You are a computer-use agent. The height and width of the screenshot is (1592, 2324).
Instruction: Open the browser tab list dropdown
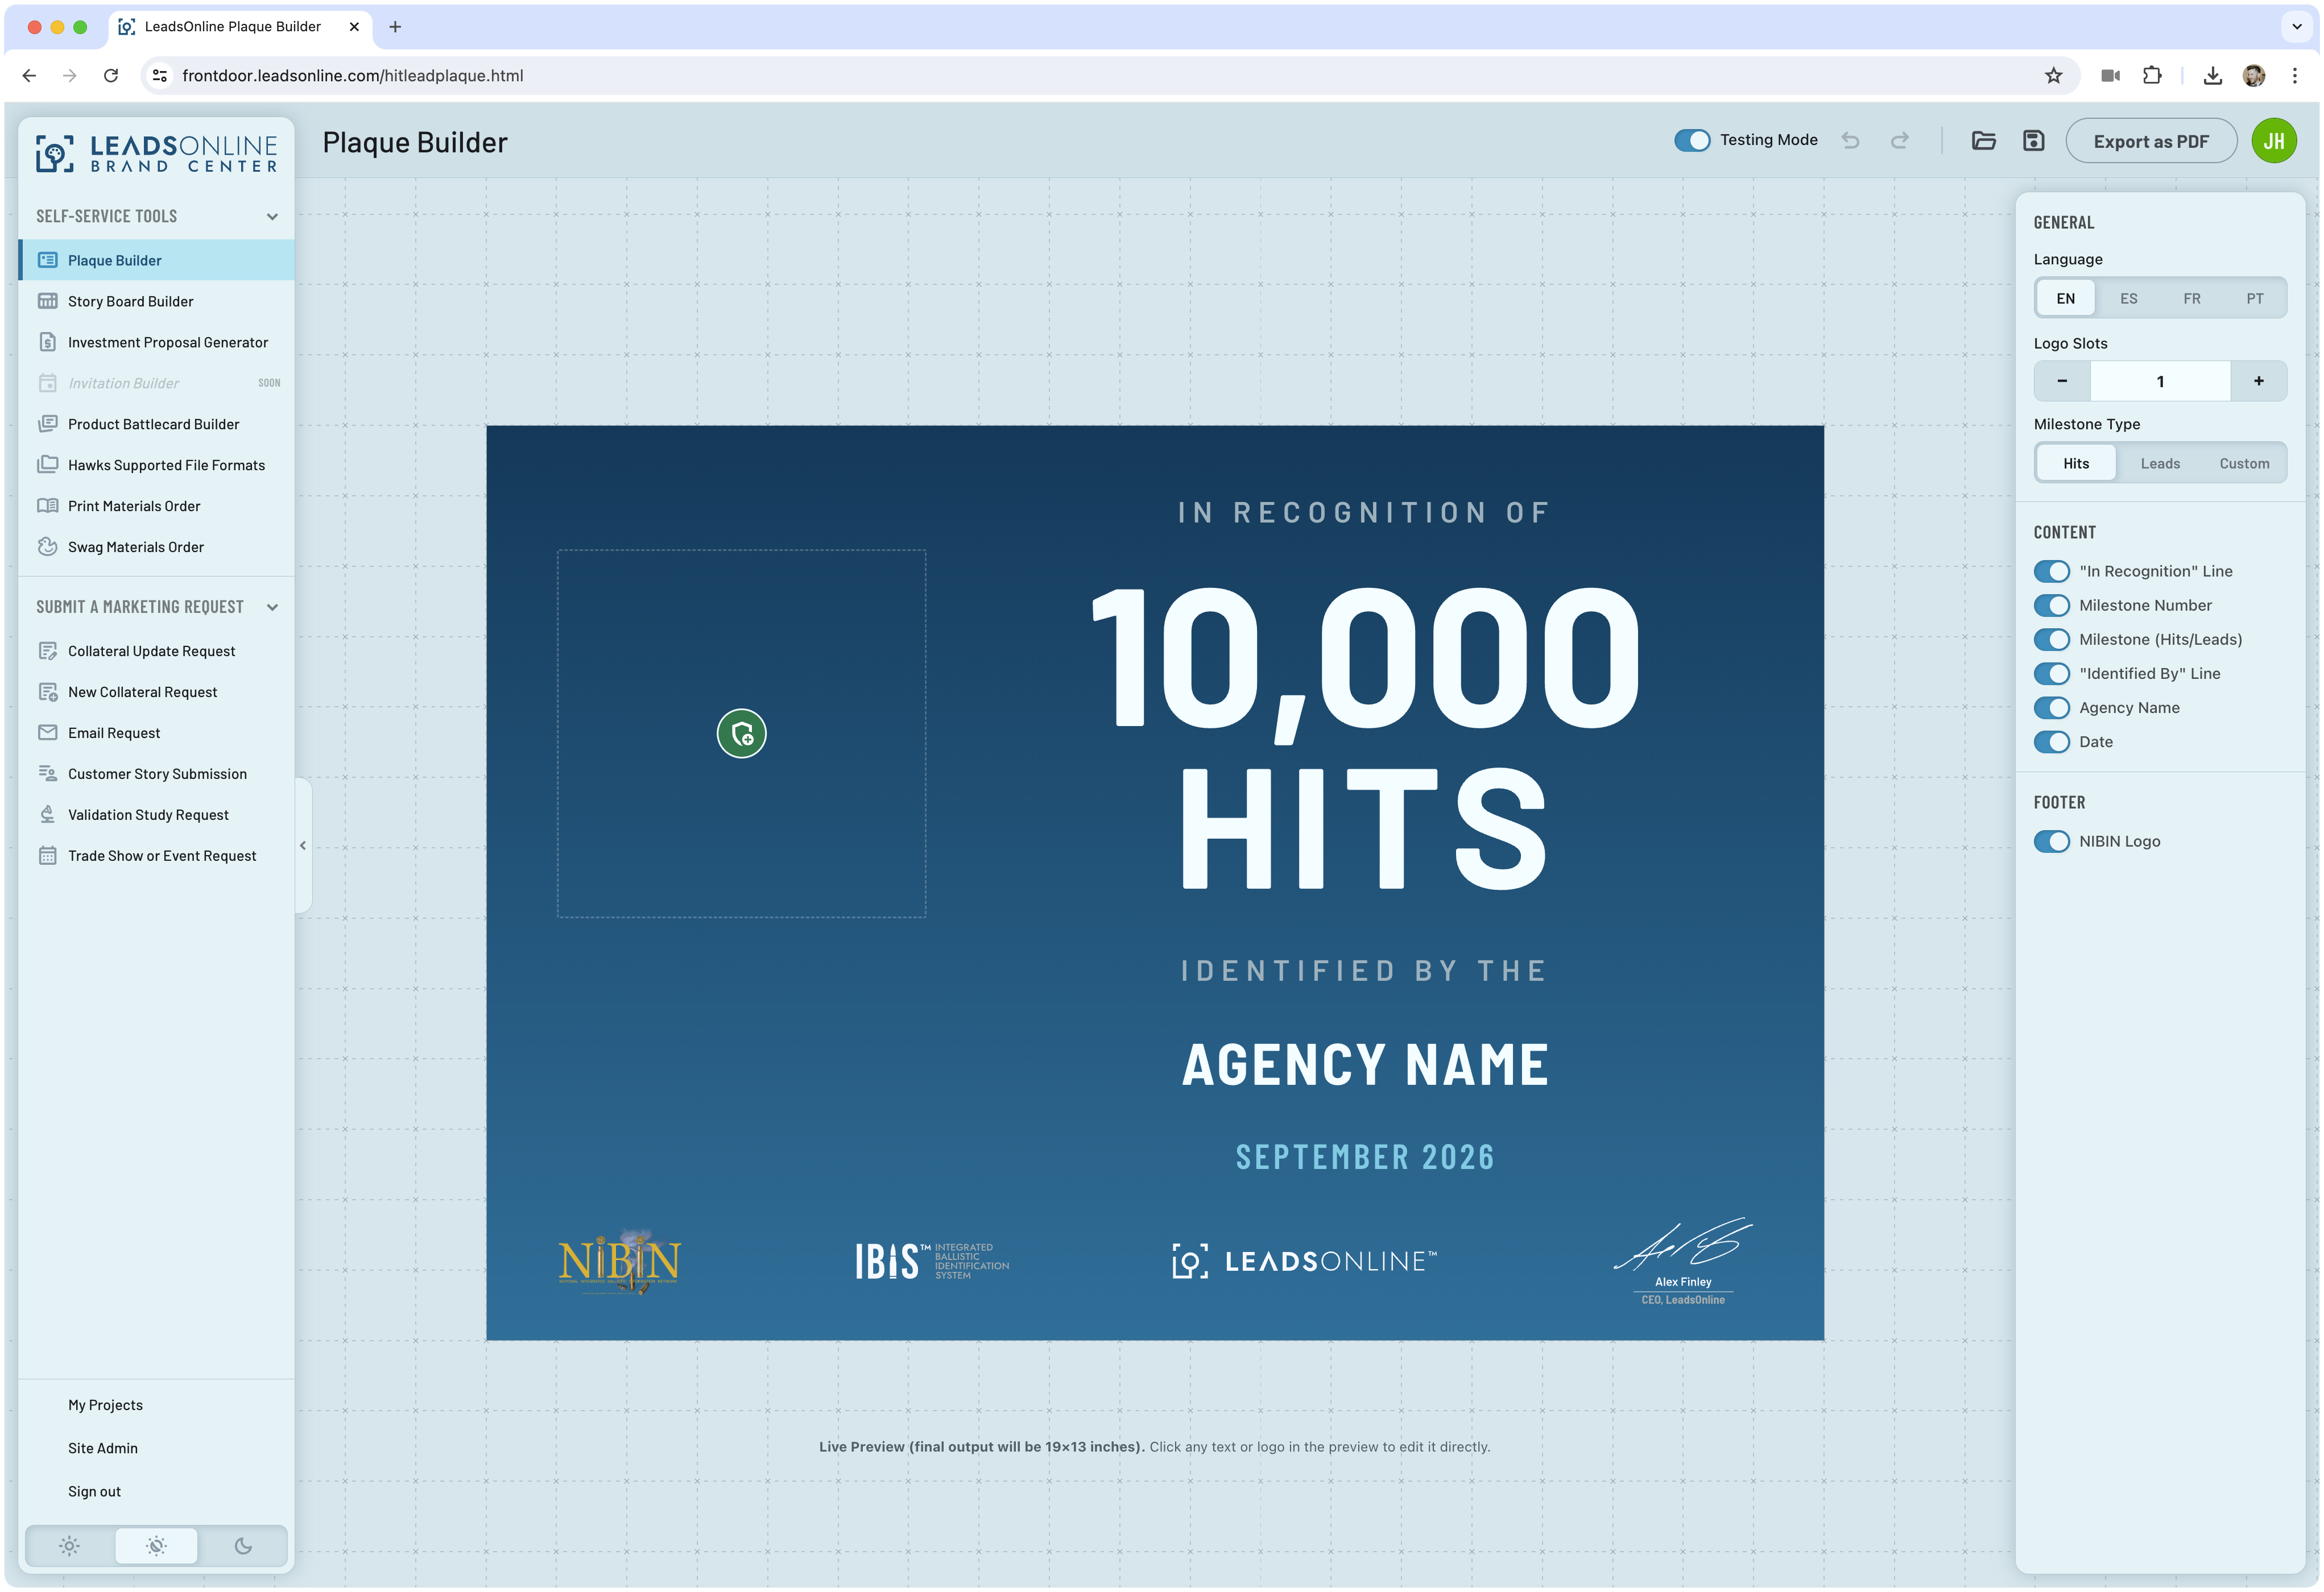coord(2296,27)
